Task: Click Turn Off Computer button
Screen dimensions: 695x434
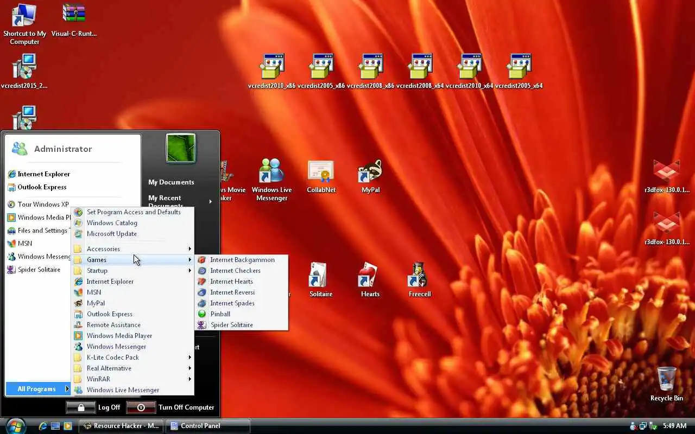Action: pos(171,407)
